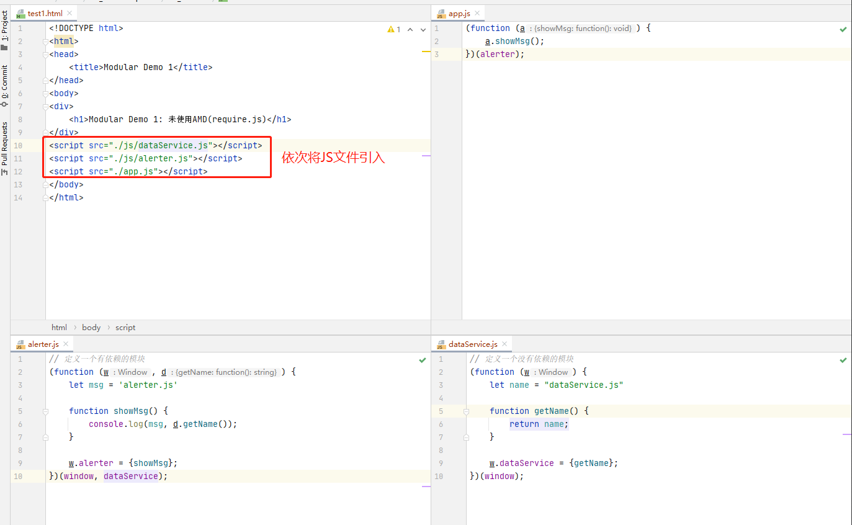The width and height of the screenshot is (852, 525).
Task: Click the yellow warning indicator in test1.html
Action: point(394,29)
